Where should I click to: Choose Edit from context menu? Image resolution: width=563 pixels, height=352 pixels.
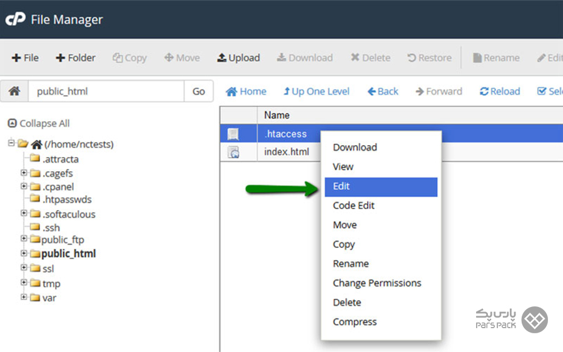[381, 186]
